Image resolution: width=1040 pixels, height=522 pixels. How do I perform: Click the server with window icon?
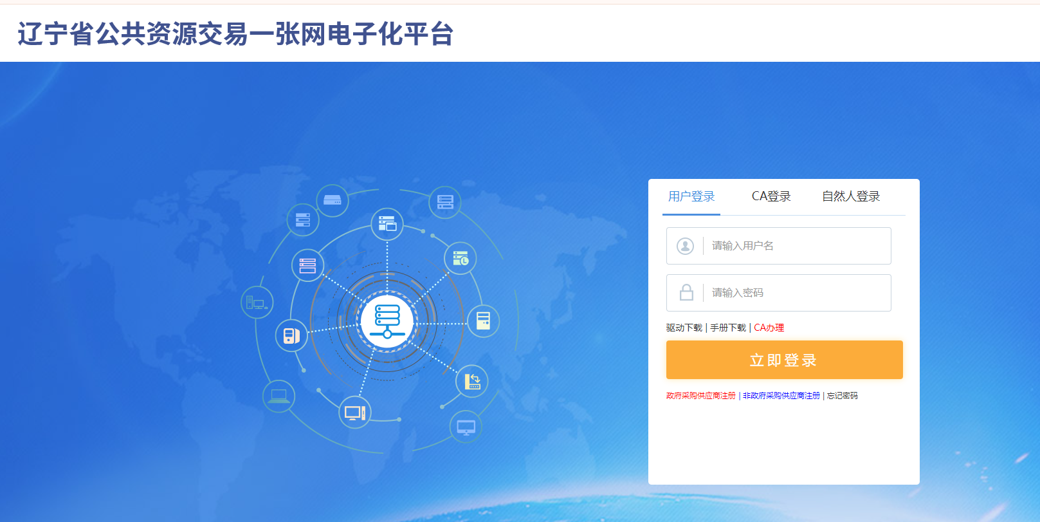387,224
